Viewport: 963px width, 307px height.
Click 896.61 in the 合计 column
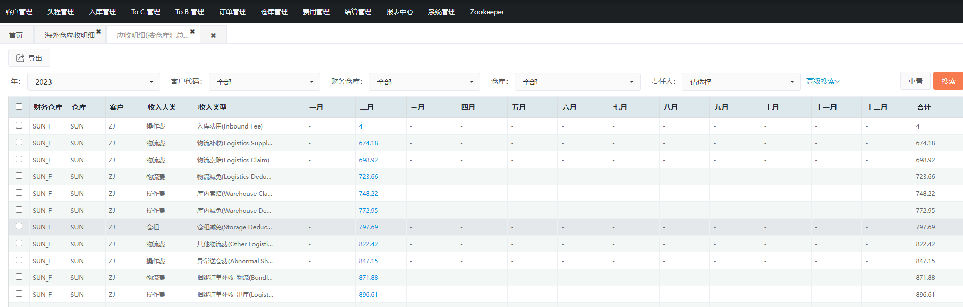[x=925, y=294]
